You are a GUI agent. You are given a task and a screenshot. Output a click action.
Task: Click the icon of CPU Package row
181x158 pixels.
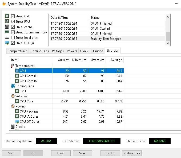point(17,111)
